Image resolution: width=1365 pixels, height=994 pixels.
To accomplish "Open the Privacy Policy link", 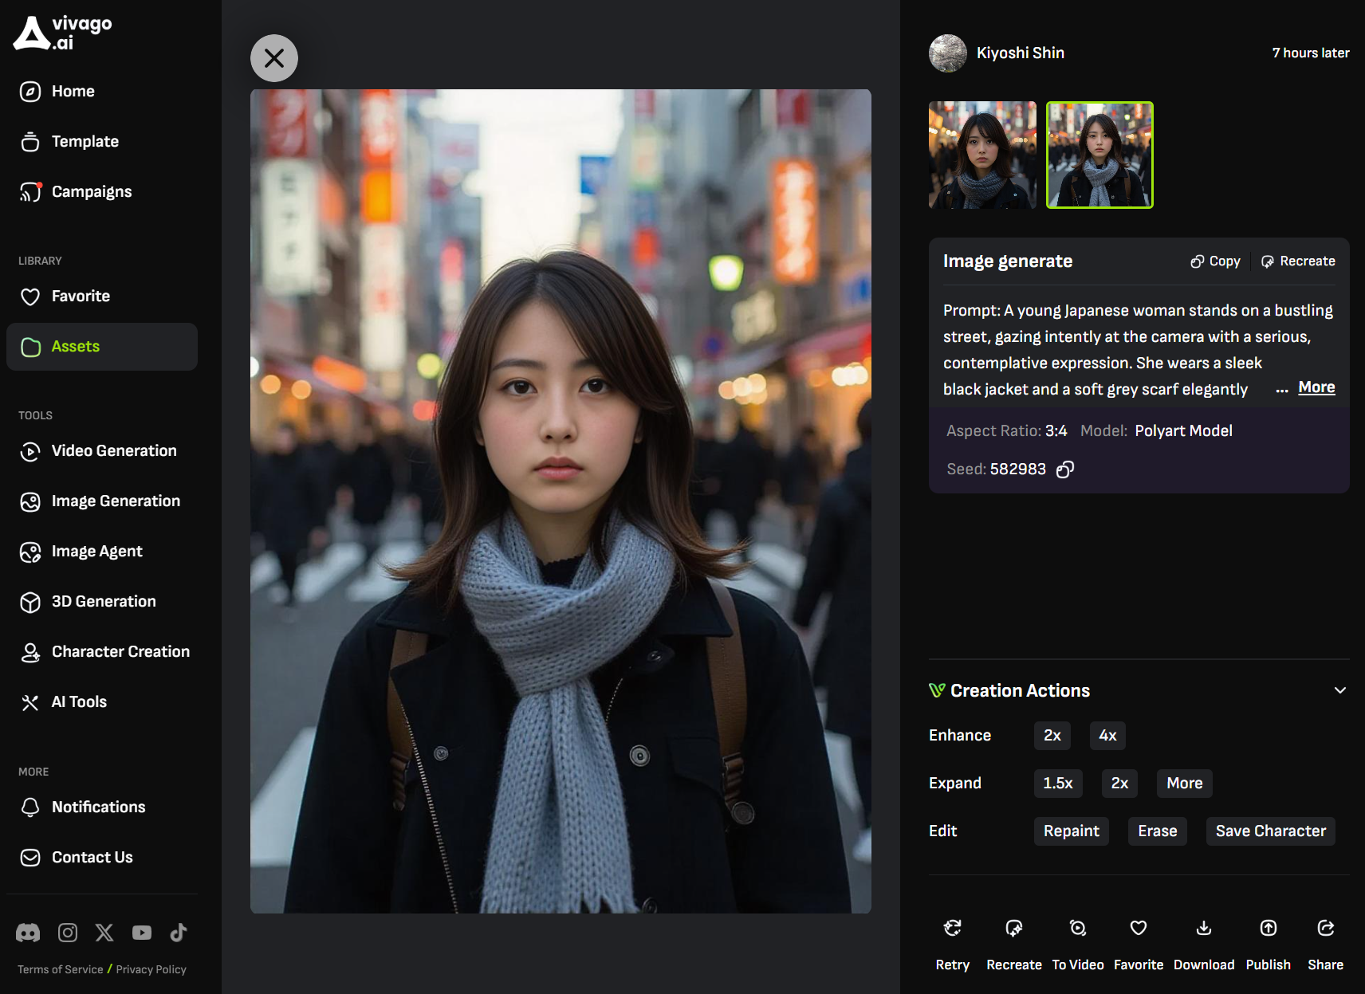I will tap(151, 969).
